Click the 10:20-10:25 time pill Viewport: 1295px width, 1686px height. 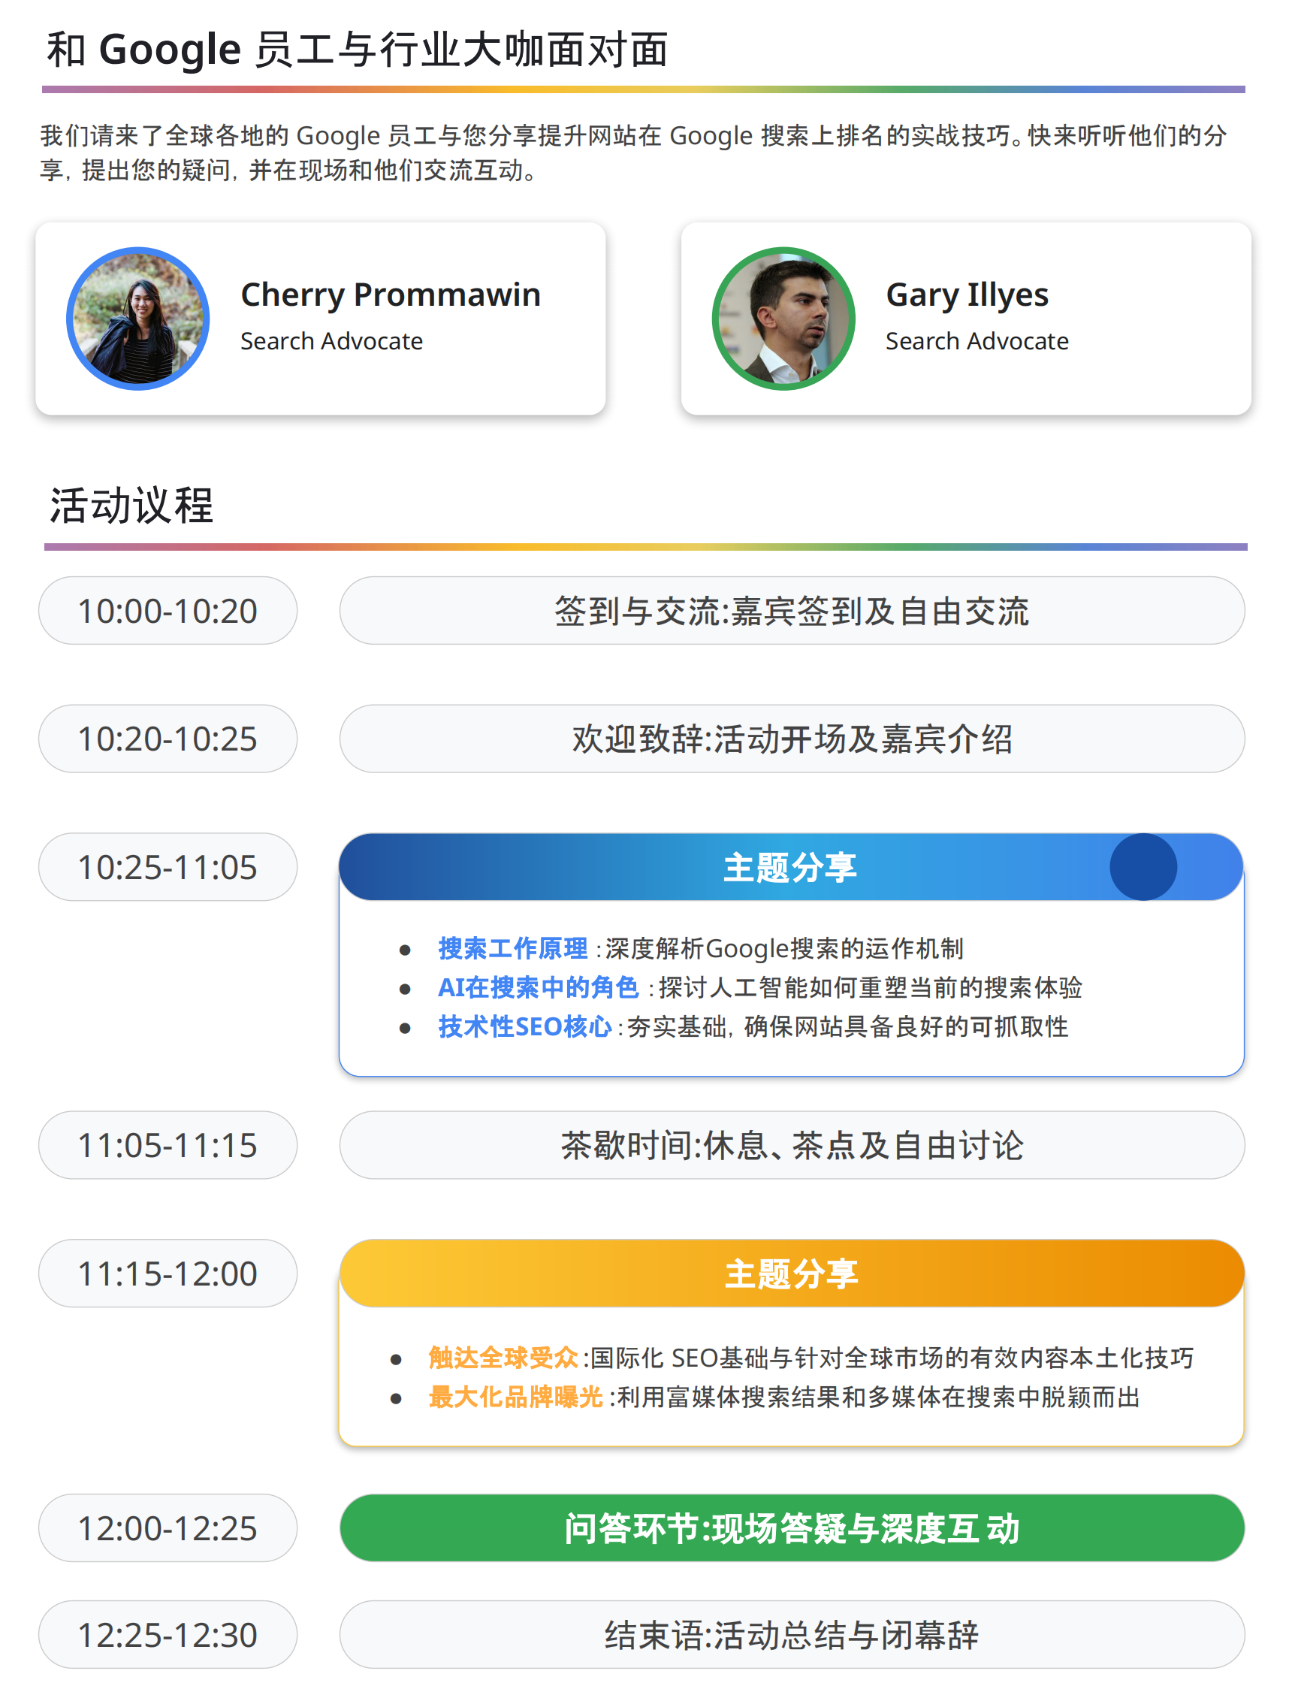[x=168, y=739]
